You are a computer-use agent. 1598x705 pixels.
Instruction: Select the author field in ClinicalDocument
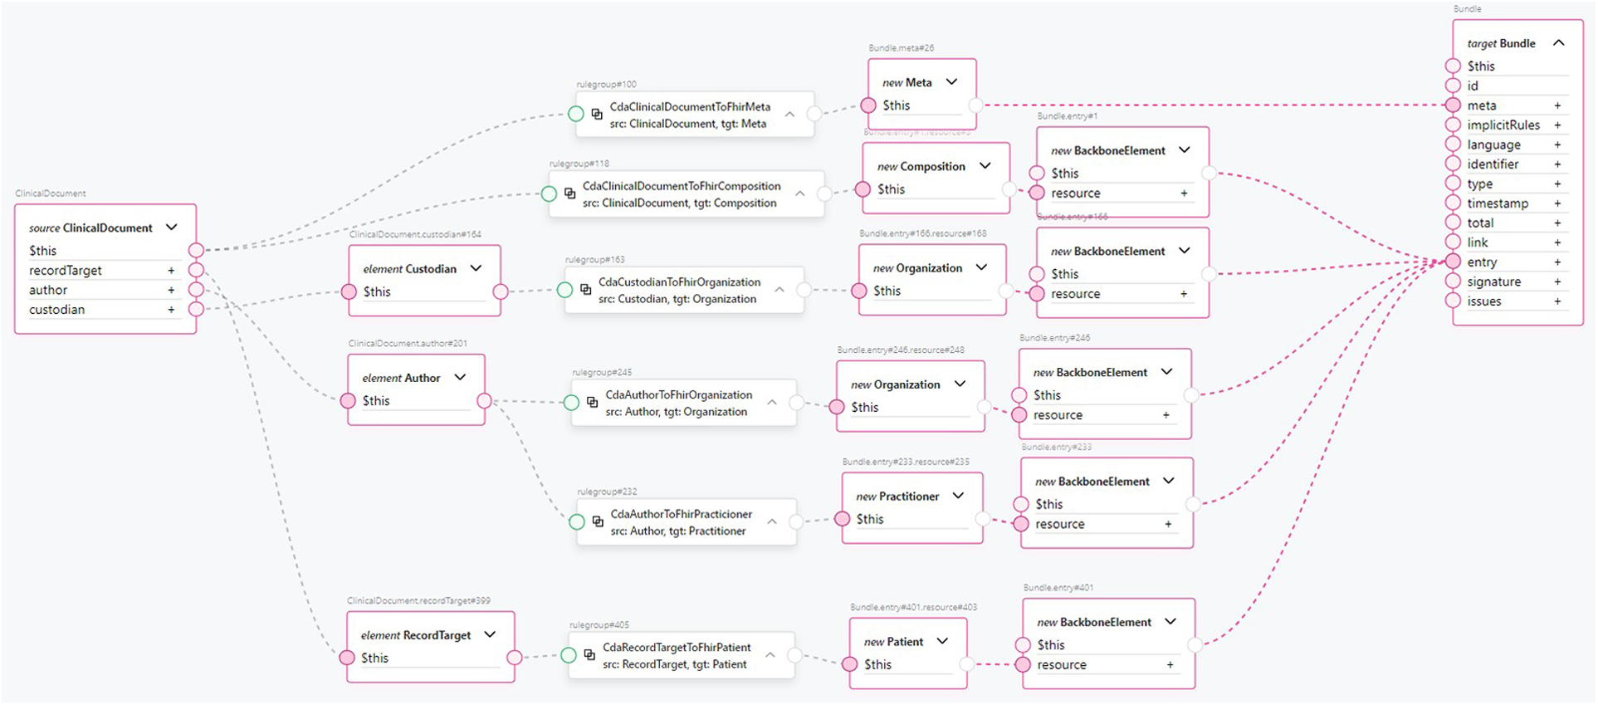coord(48,290)
